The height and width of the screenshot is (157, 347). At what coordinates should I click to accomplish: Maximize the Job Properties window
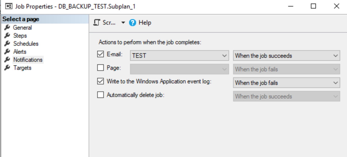pyautogui.click(x=313, y=6)
